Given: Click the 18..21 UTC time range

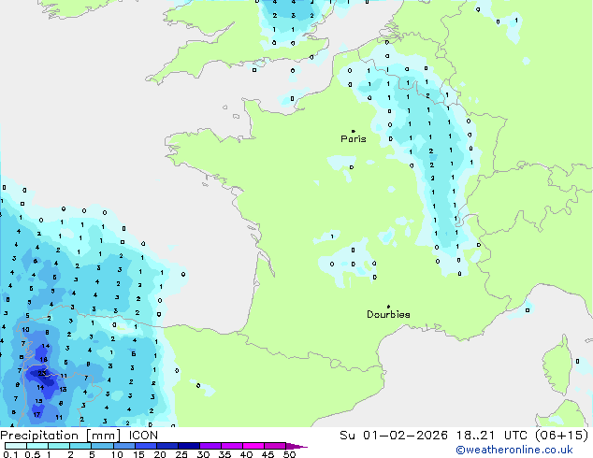Looking at the screenshot, I should (x=494, y=436).
